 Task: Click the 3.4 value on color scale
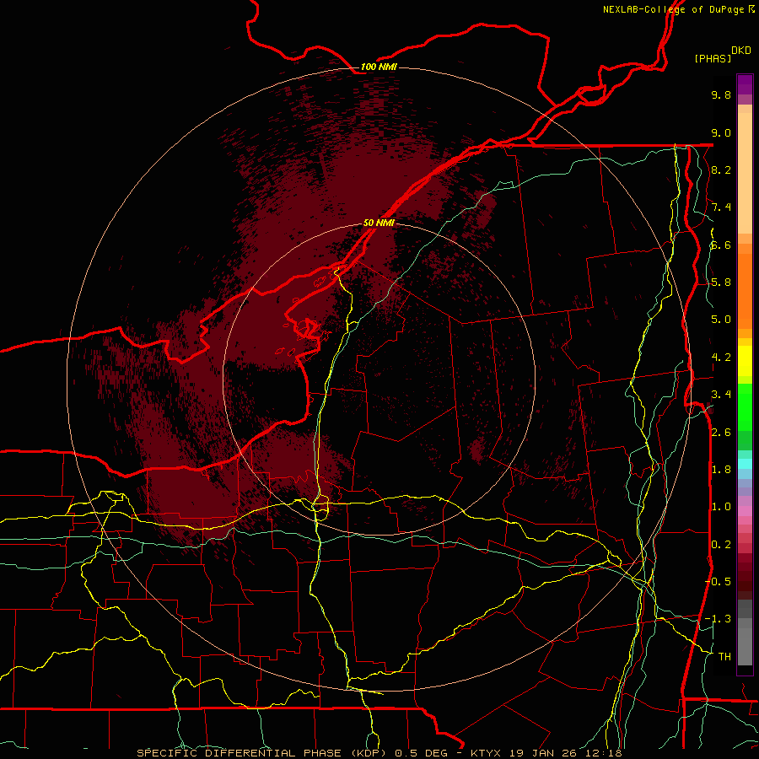coord(721,395)
